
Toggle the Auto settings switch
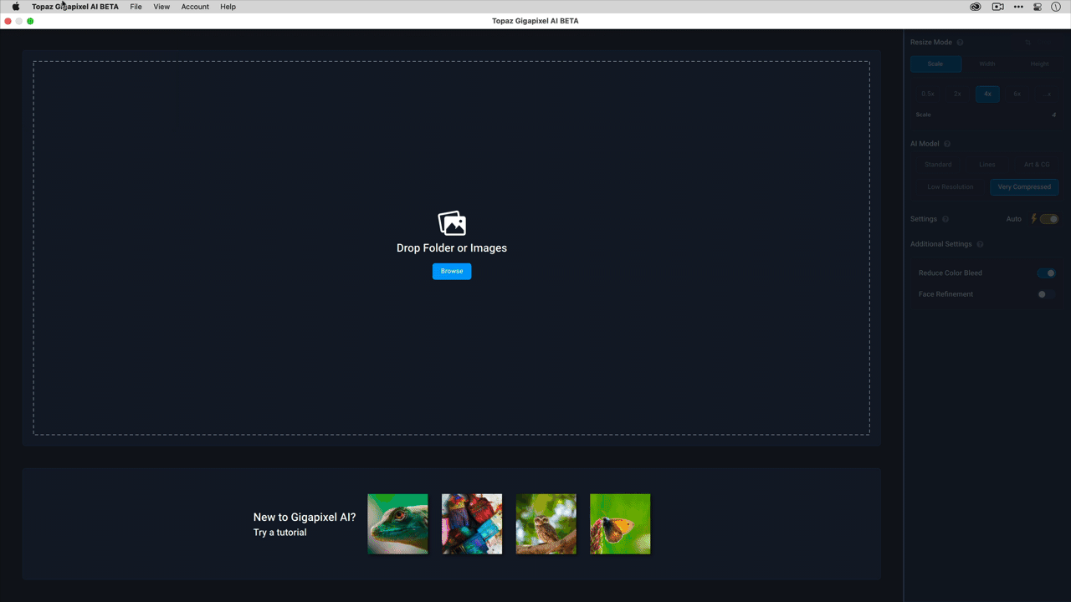click(1049, 219)
